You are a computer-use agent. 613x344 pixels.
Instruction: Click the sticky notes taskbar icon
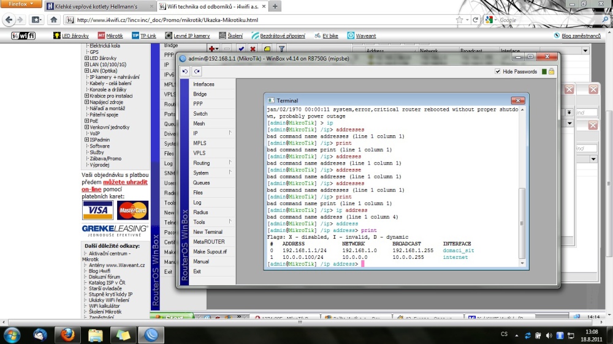pos(123,335)
